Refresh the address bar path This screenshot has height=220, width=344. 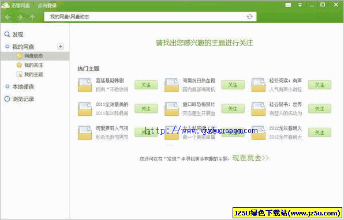[249, 17]
